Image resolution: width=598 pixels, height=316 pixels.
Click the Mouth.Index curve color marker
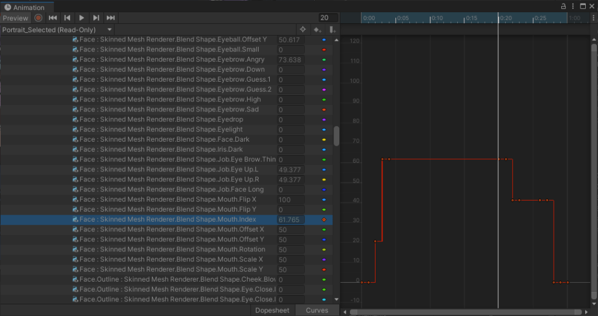[x=324, y=220]
